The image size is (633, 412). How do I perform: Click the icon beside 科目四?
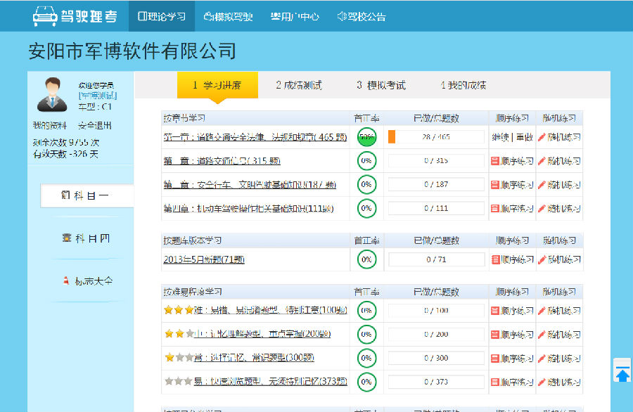coord(67,238)
